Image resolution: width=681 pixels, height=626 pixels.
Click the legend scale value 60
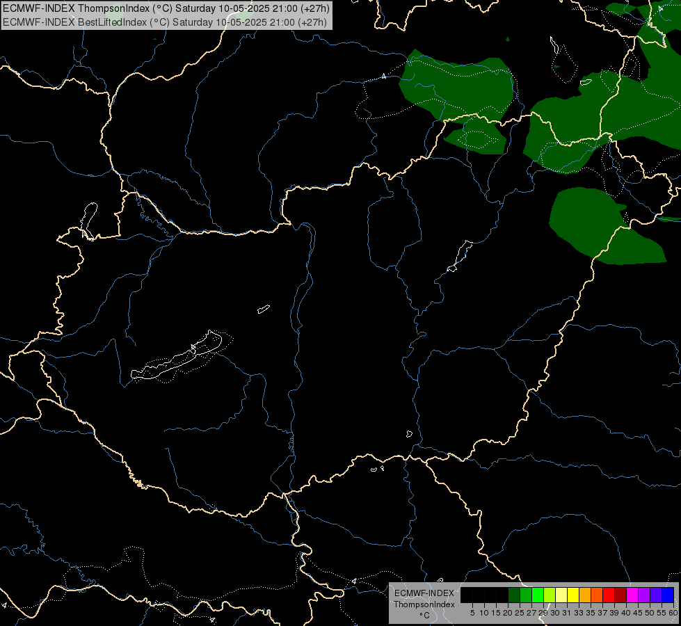tap(673, 613)
